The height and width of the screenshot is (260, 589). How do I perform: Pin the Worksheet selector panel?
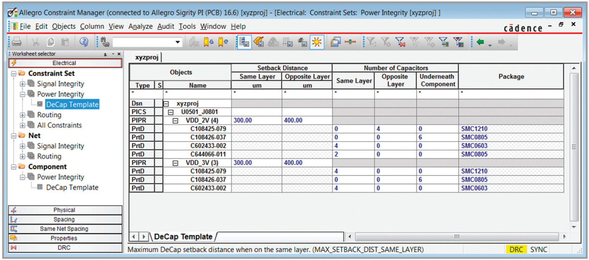(106, 54)
